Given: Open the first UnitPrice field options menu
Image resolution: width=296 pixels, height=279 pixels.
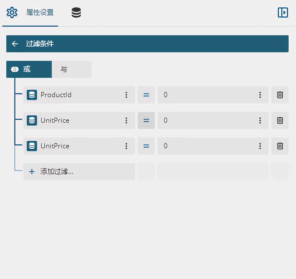Looking at the screenshot, I should (x=126, y=120).
